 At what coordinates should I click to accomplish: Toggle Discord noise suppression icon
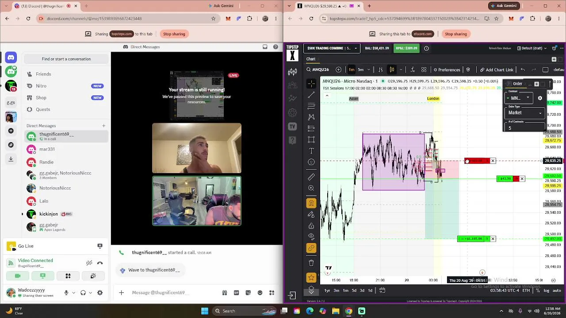pyautogui.click(x=89, y=263)
